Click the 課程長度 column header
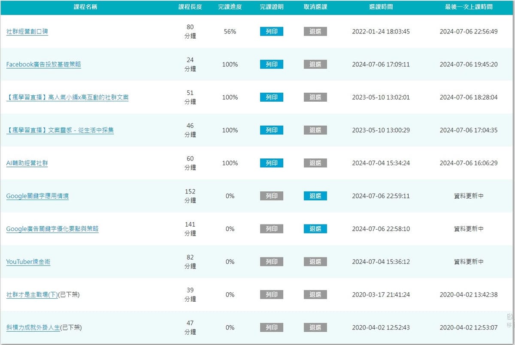 click(x=190, y=7)
